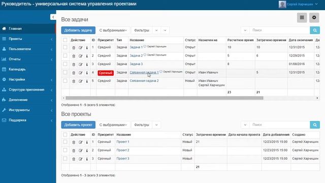The width and height of the screenshot is (325, 183).
Task: Open info icon for Связанная задача 2
Action: tap(87, 81)
